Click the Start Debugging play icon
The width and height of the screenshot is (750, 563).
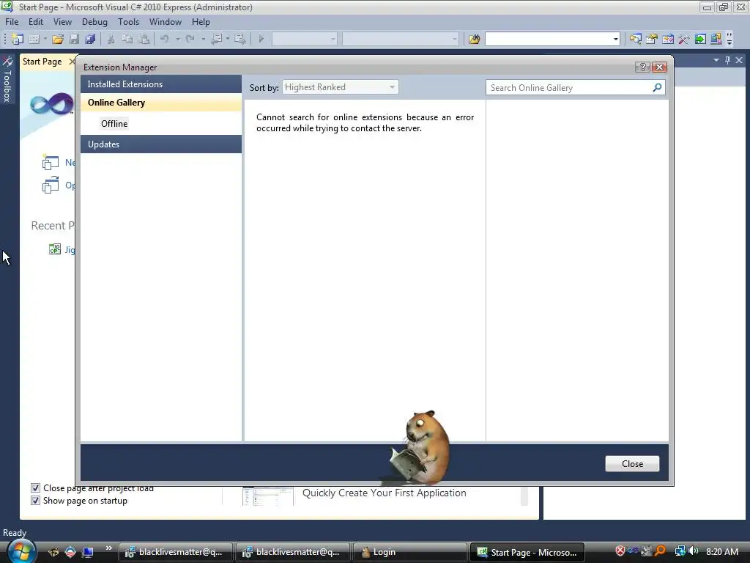coord(261,39)
